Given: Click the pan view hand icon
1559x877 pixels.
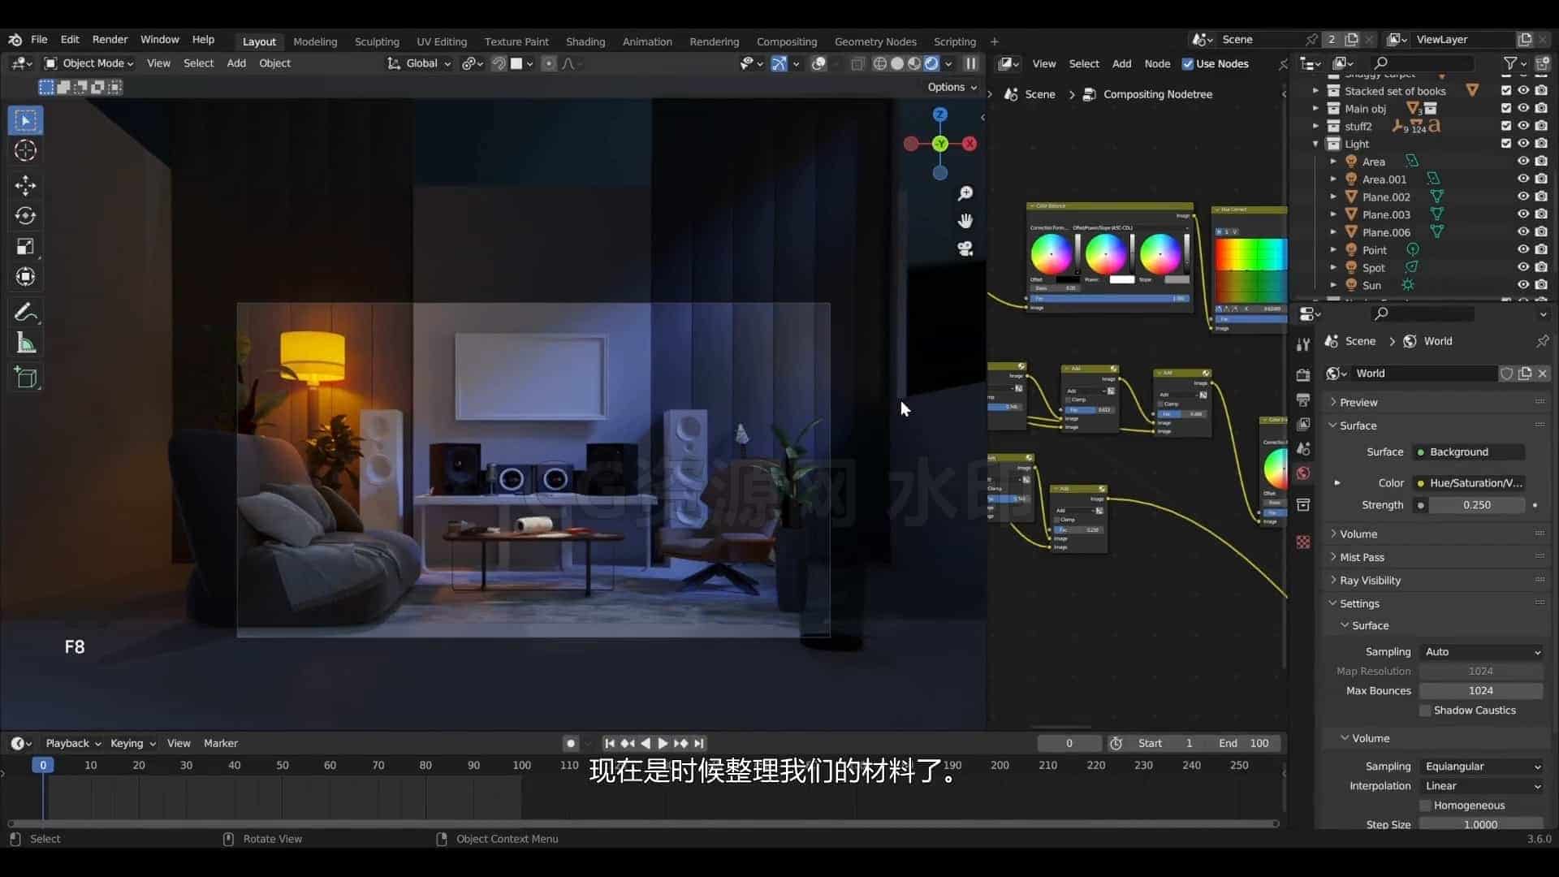Looking at the screenshot, I should point(965,221).
